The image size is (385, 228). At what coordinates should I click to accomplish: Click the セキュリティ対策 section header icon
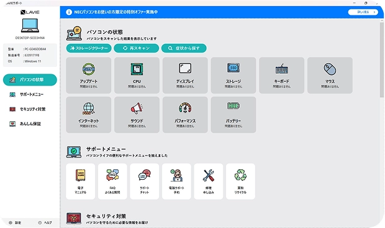74,218
